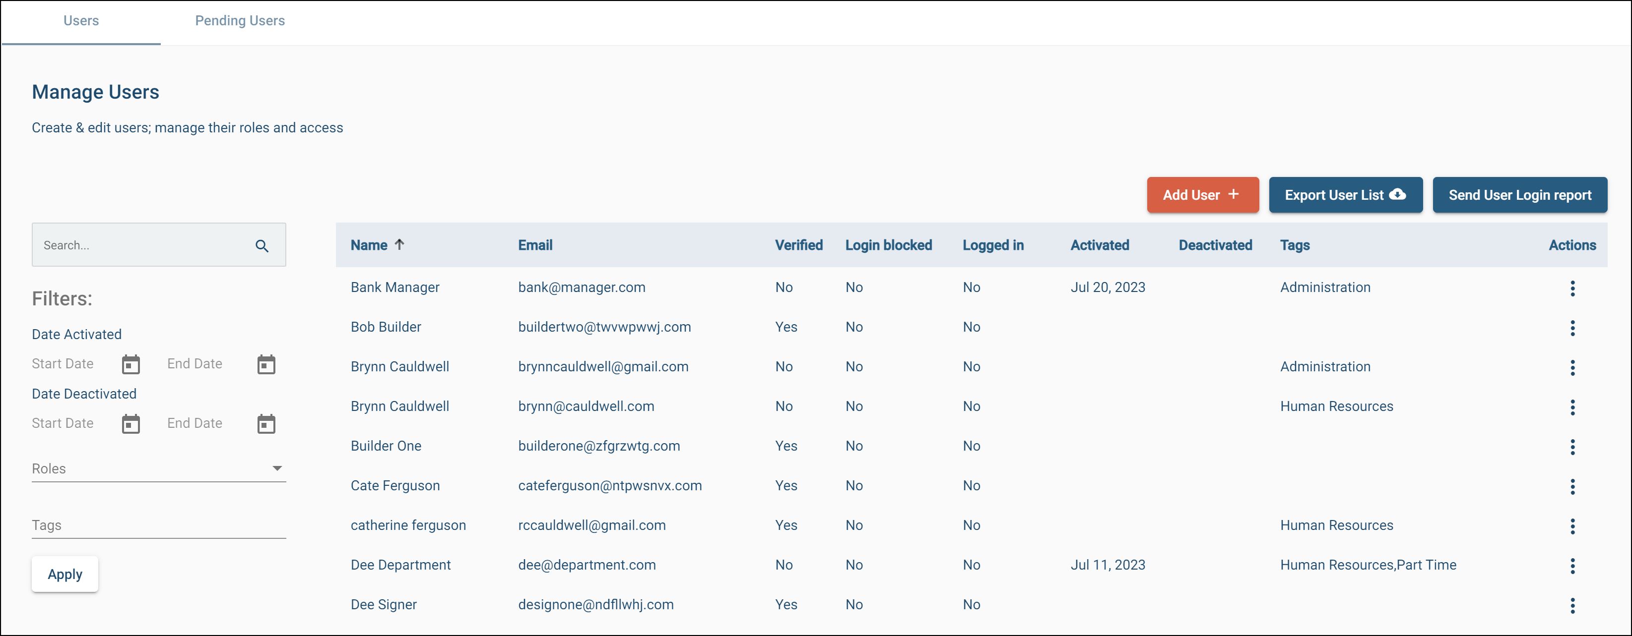Open actions menu for Dee Signer

pyautogui.click(x=1572, y=606)
